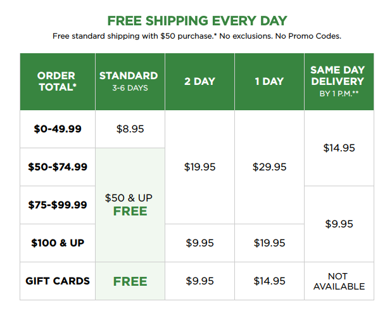Select the 2 DAY column header

pyautogui.click(x=199, y=82)
